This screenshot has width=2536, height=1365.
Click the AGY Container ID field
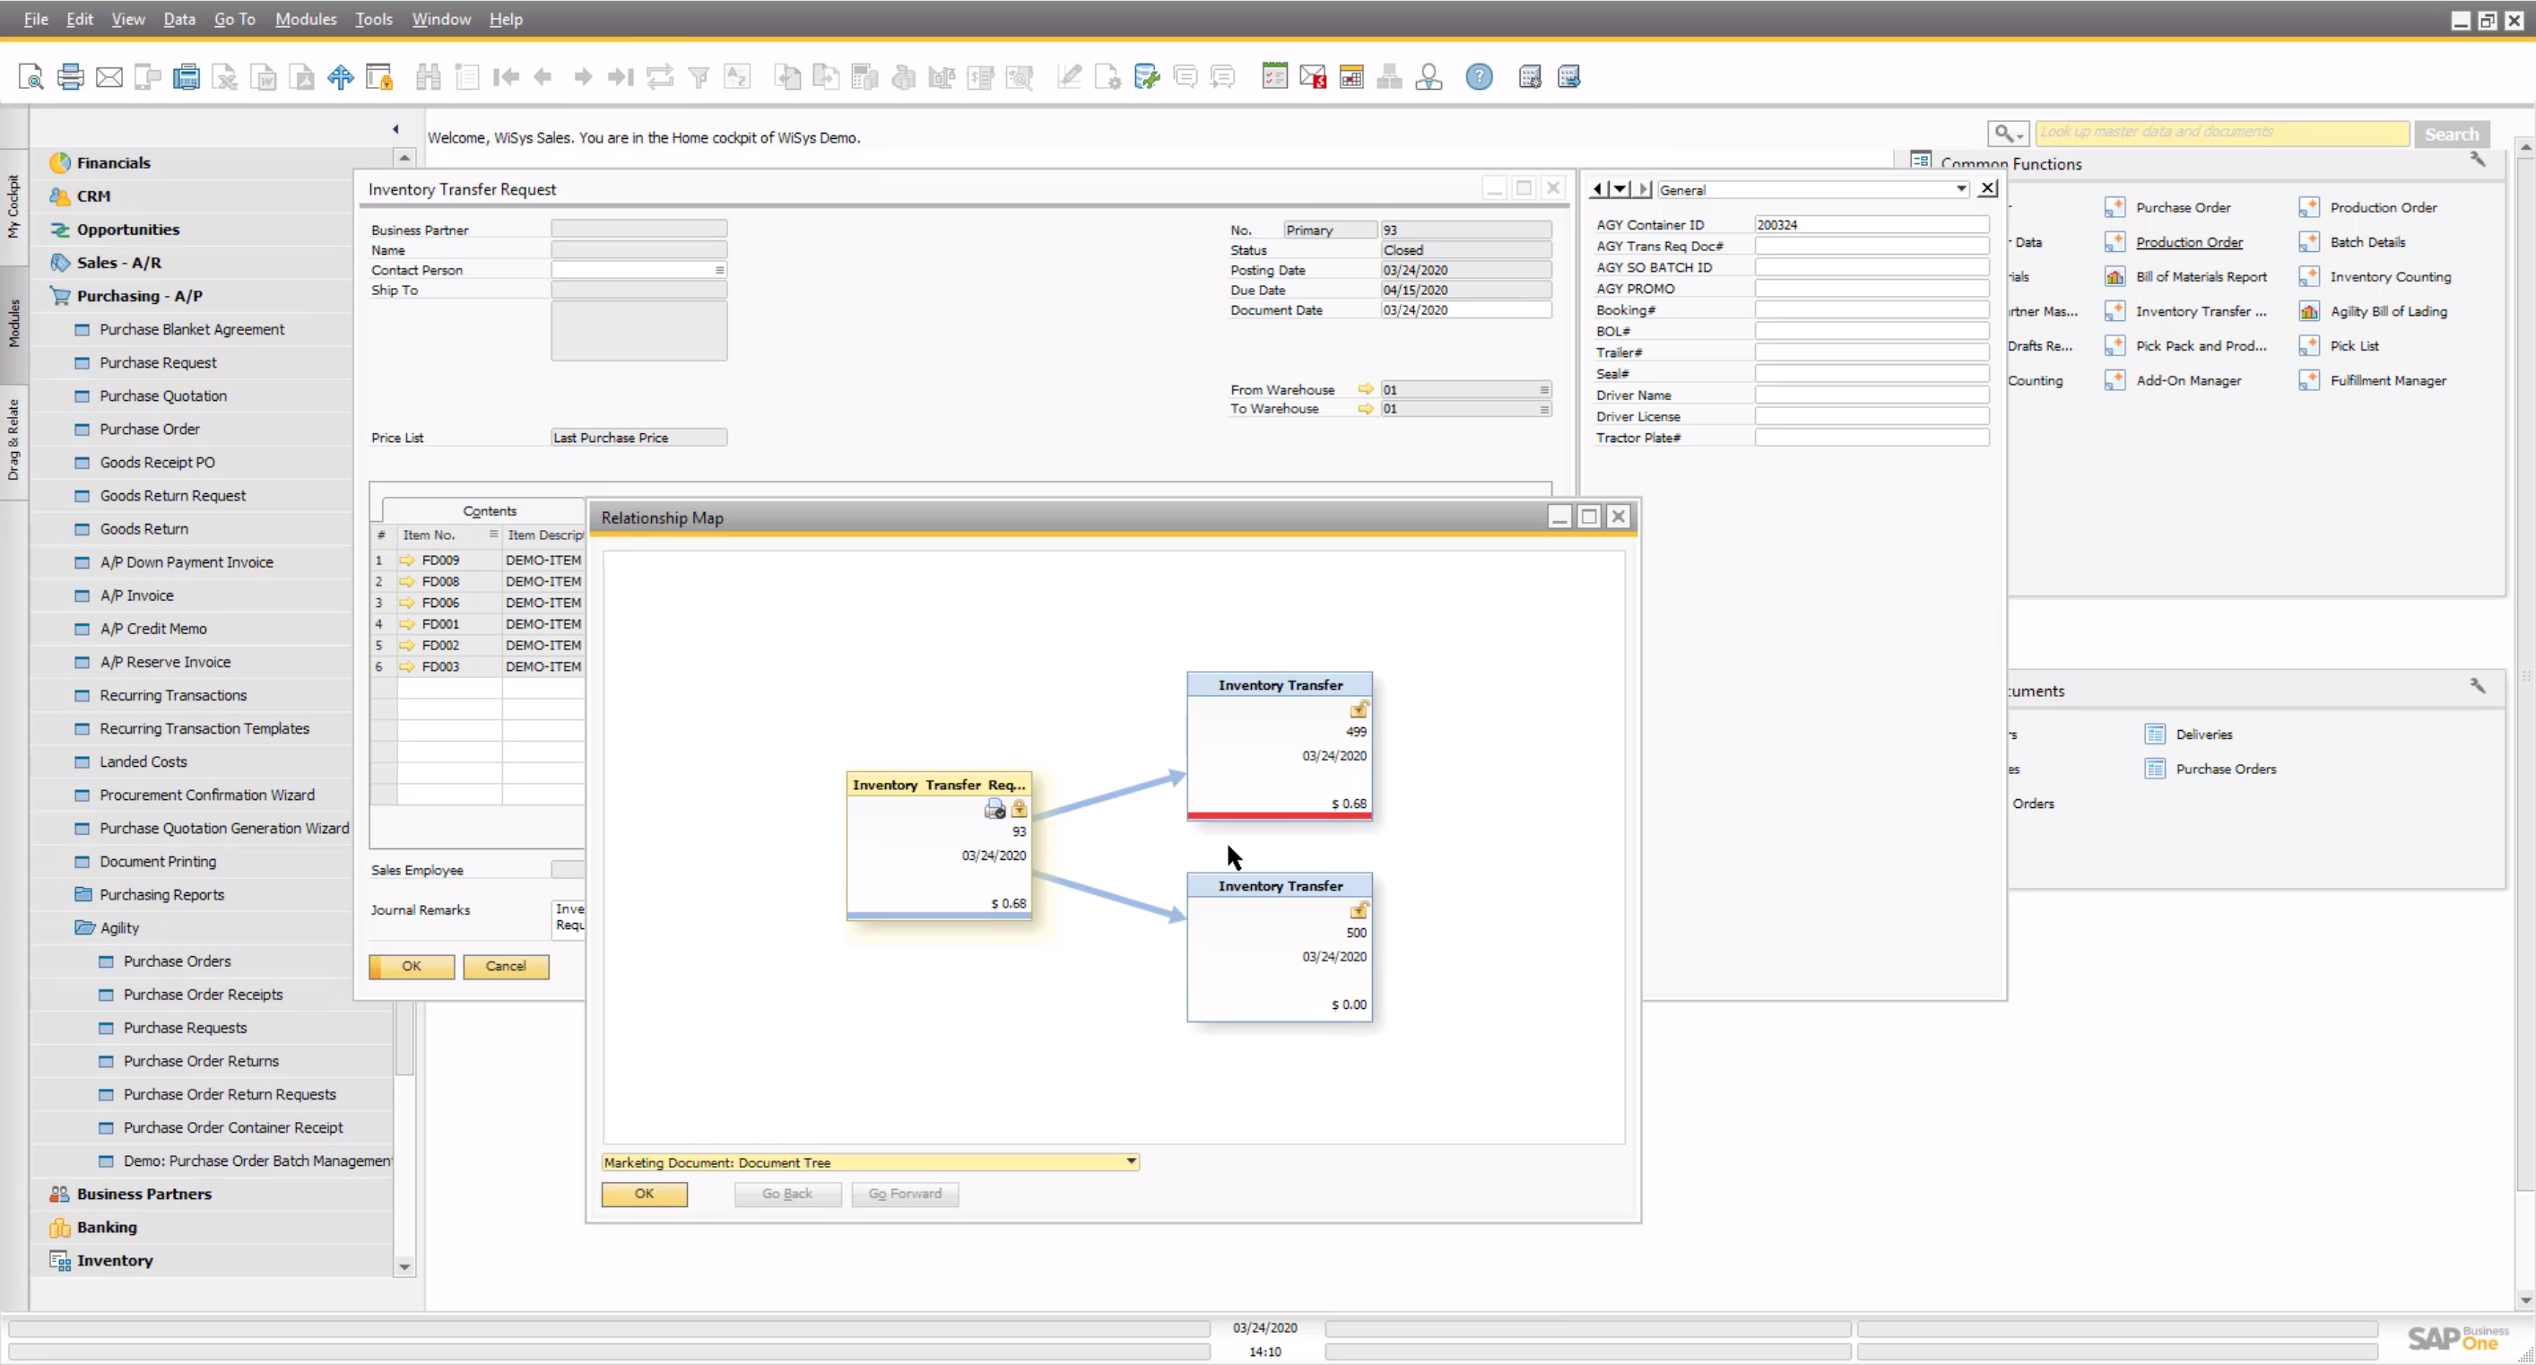tap(1871, 224)
